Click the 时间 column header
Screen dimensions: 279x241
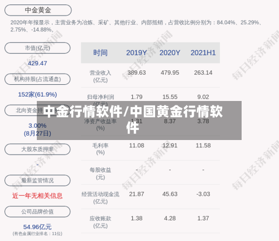100,53
